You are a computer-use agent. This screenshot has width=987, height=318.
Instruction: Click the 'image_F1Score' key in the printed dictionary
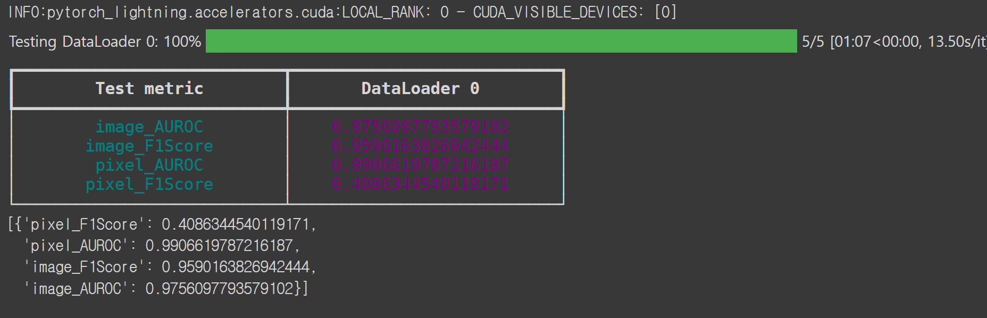point(84,267)
